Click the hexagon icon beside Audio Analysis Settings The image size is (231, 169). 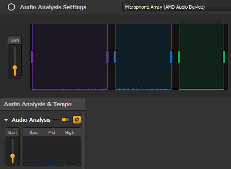(x=11, y=7)
